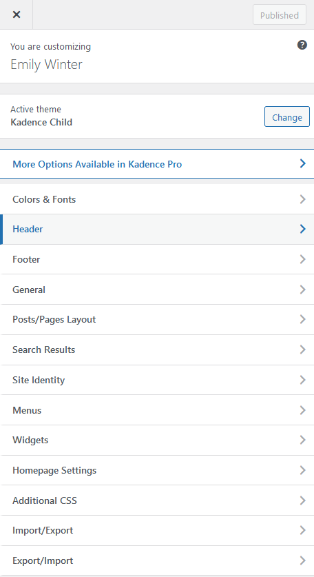This screenshot has width=314, height=577.
Task: Expand chevron on the Widgets row
Action: point(302,440)
